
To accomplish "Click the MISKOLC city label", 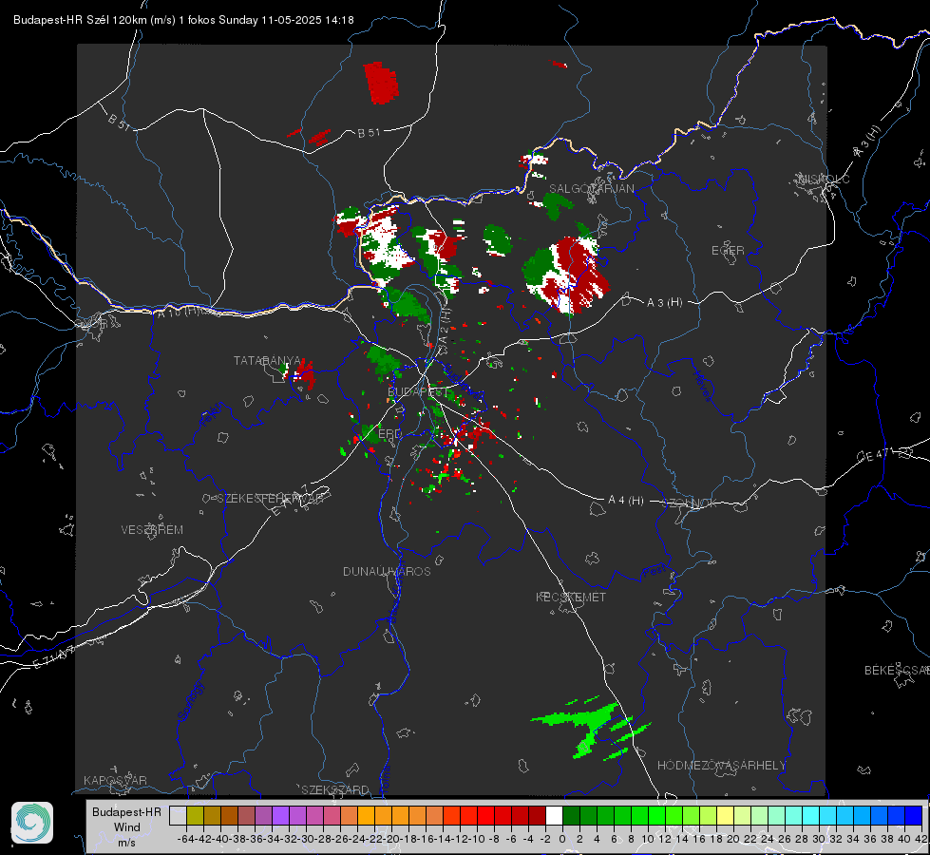I will (824, 179).
